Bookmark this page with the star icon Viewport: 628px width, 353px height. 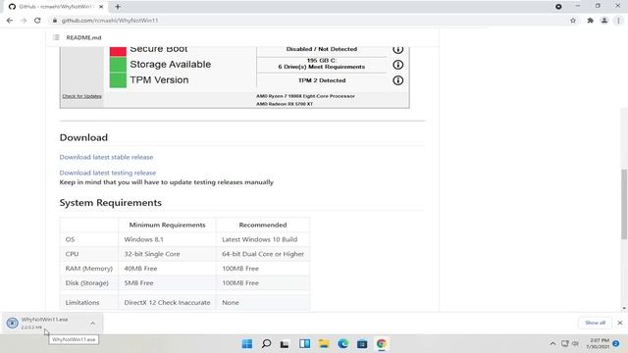[x=573, y=21]
